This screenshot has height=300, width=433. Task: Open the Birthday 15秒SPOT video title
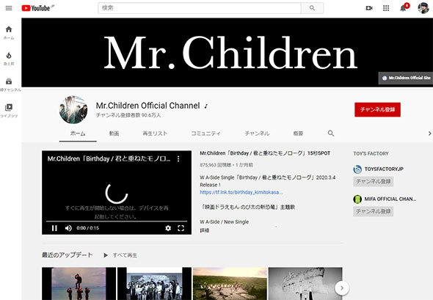(265, 153)
